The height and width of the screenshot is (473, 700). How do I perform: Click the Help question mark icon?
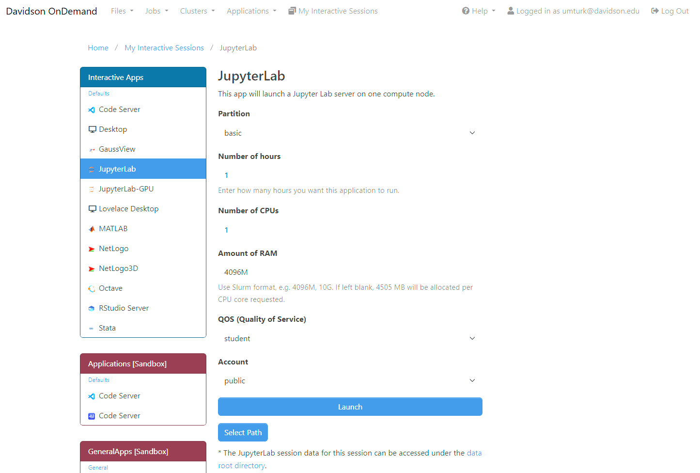pyautogui.click(x=466, y=11)
